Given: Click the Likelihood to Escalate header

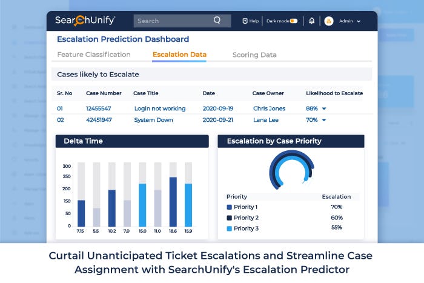Looking at the screenshot, I should 334,93.
